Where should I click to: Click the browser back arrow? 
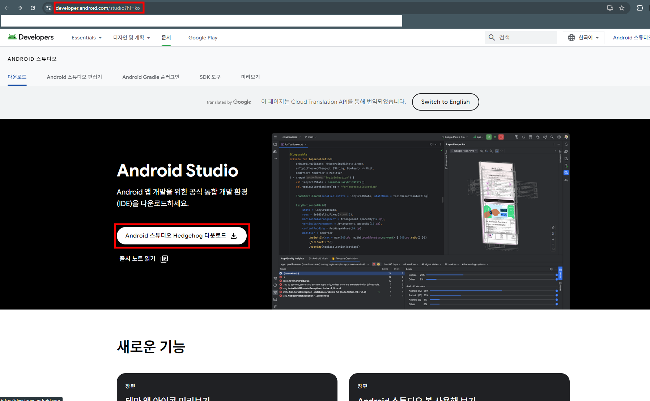click(x=7, y=8)
